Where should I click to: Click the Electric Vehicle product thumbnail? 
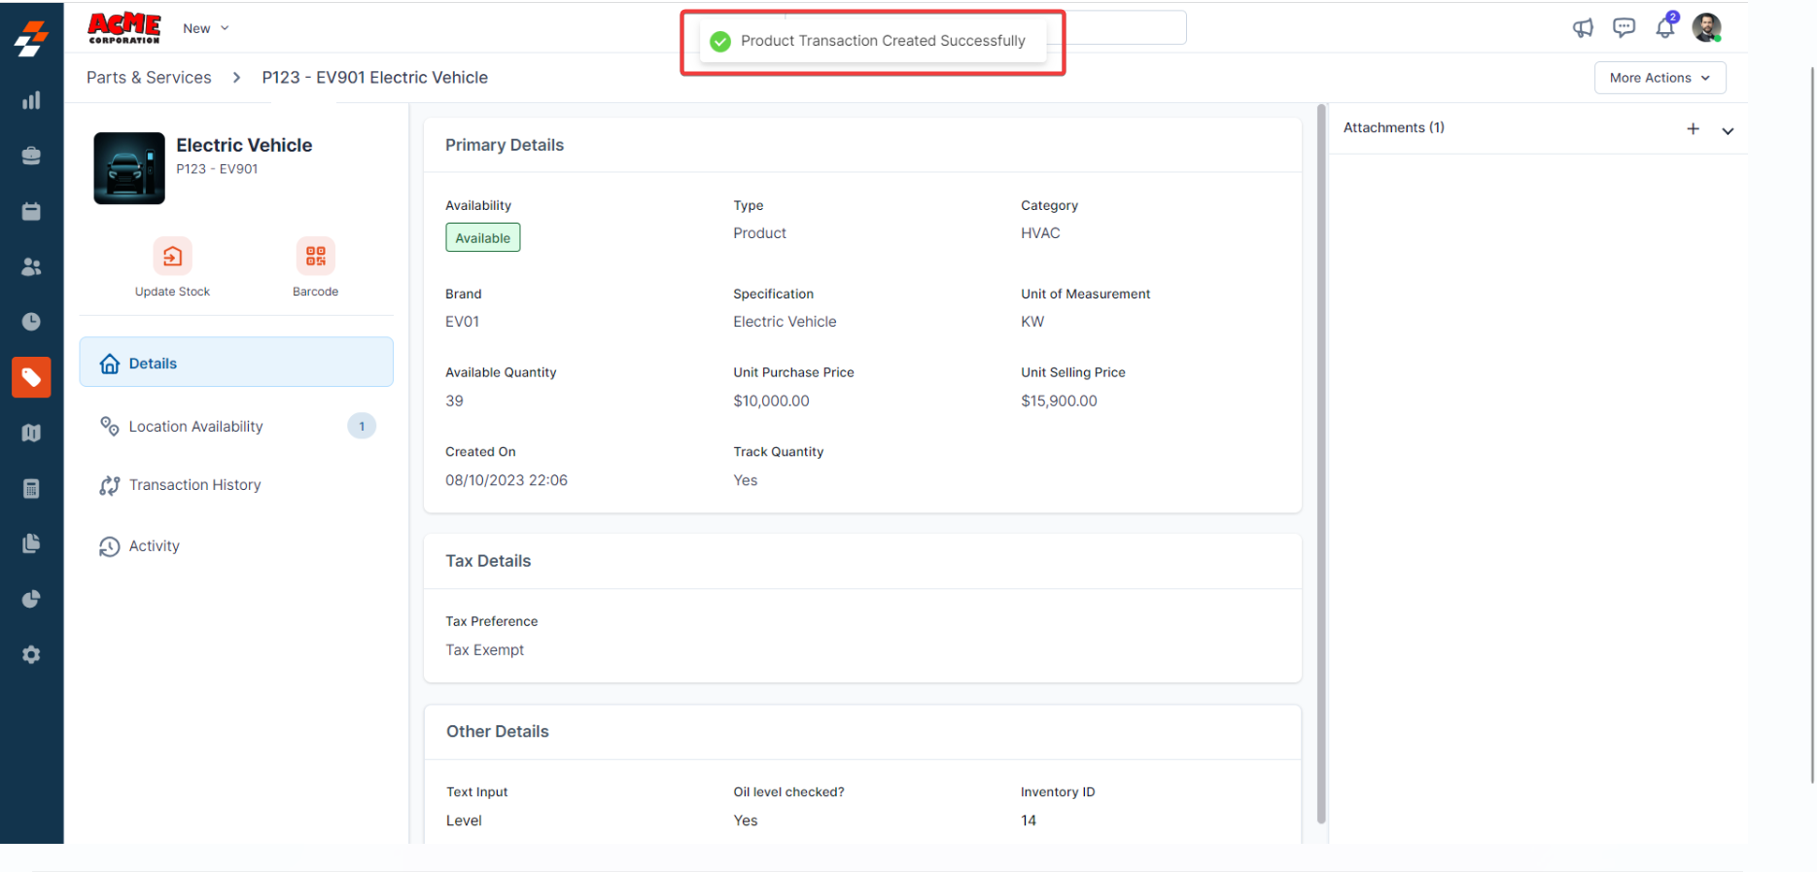(129, 168)
